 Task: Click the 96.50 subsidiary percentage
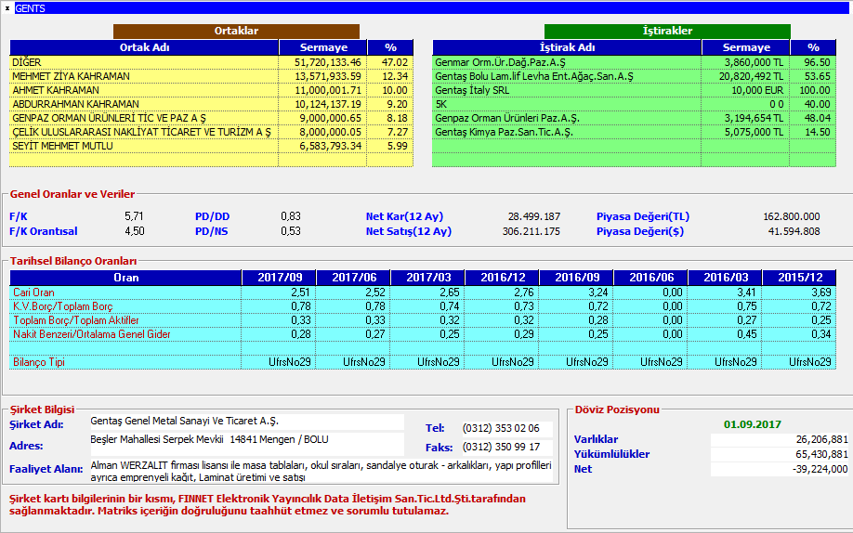817,62
